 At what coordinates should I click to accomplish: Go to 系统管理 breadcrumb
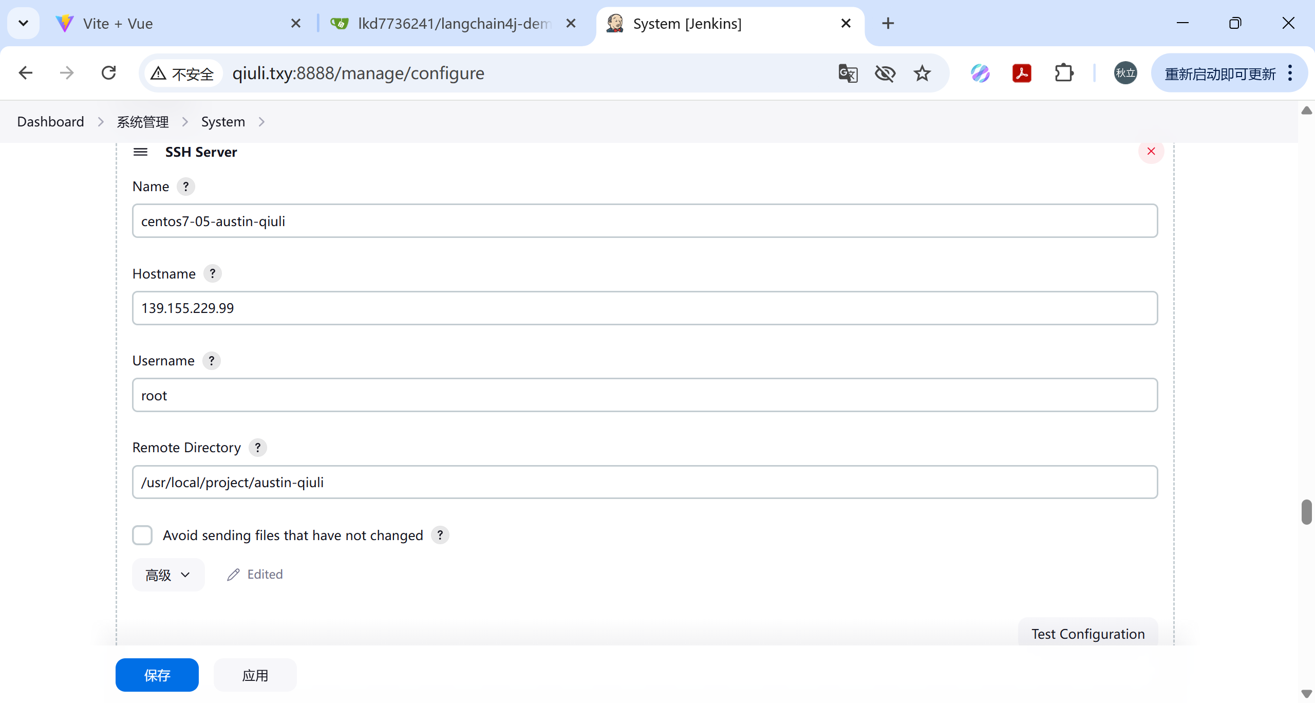142,122
